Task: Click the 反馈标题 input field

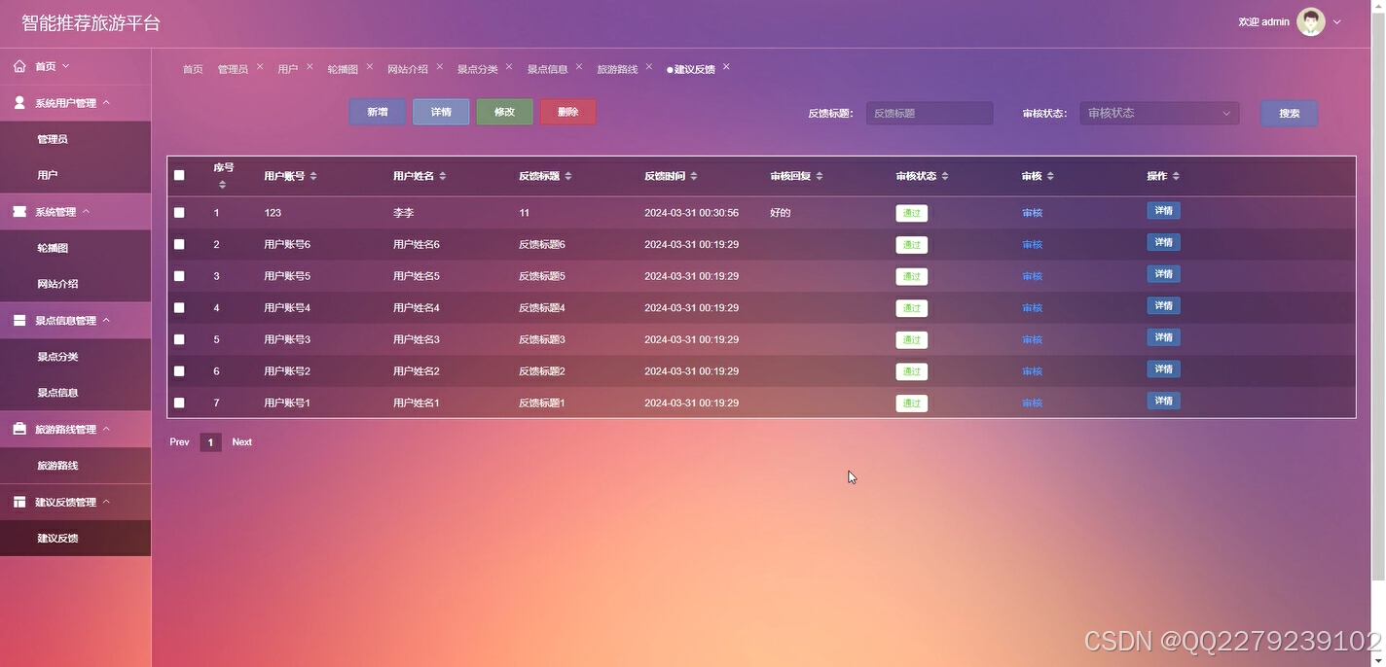Action: click(x=929, y=112)
